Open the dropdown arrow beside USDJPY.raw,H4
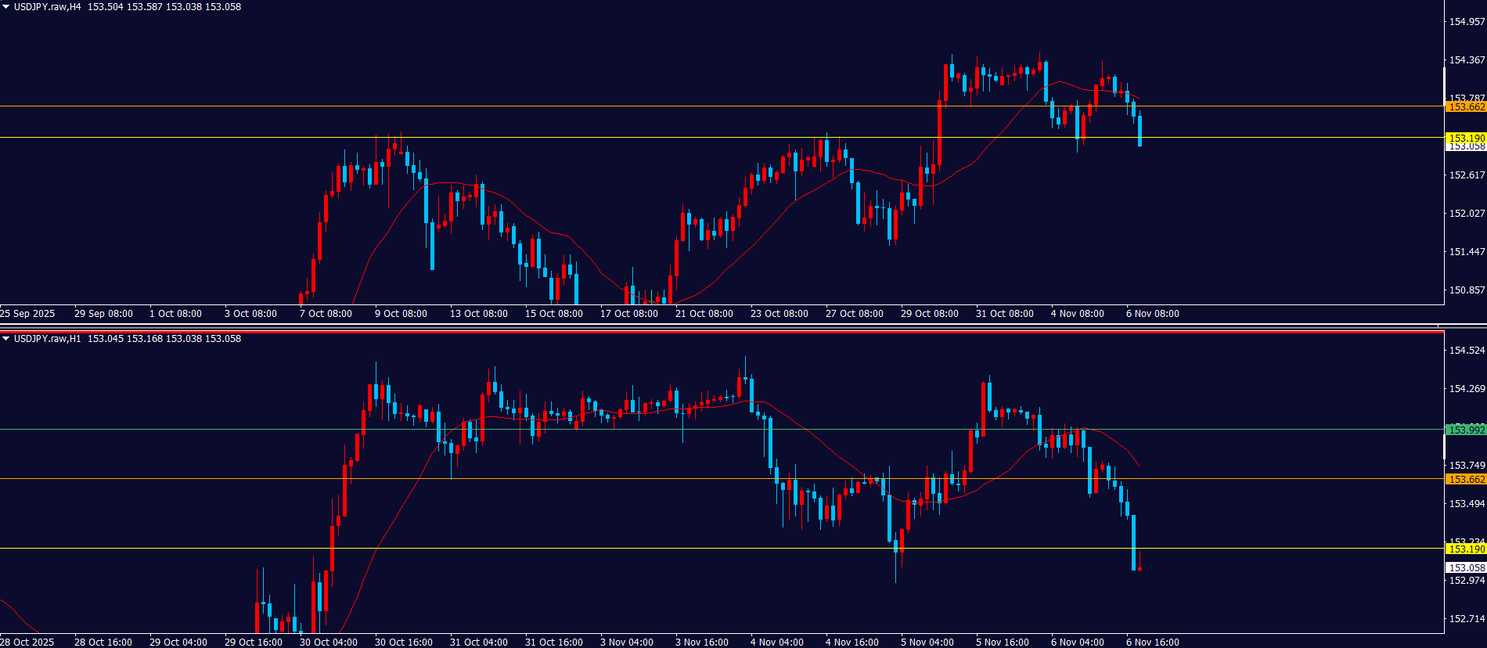 coord(6,7)
